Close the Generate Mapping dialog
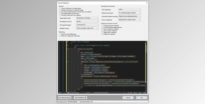The image size is (205, 104). click(x=147, y=3)
